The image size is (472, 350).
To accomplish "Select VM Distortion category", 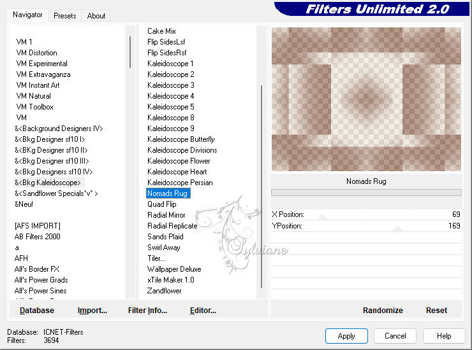I will (x=36, y=53).
